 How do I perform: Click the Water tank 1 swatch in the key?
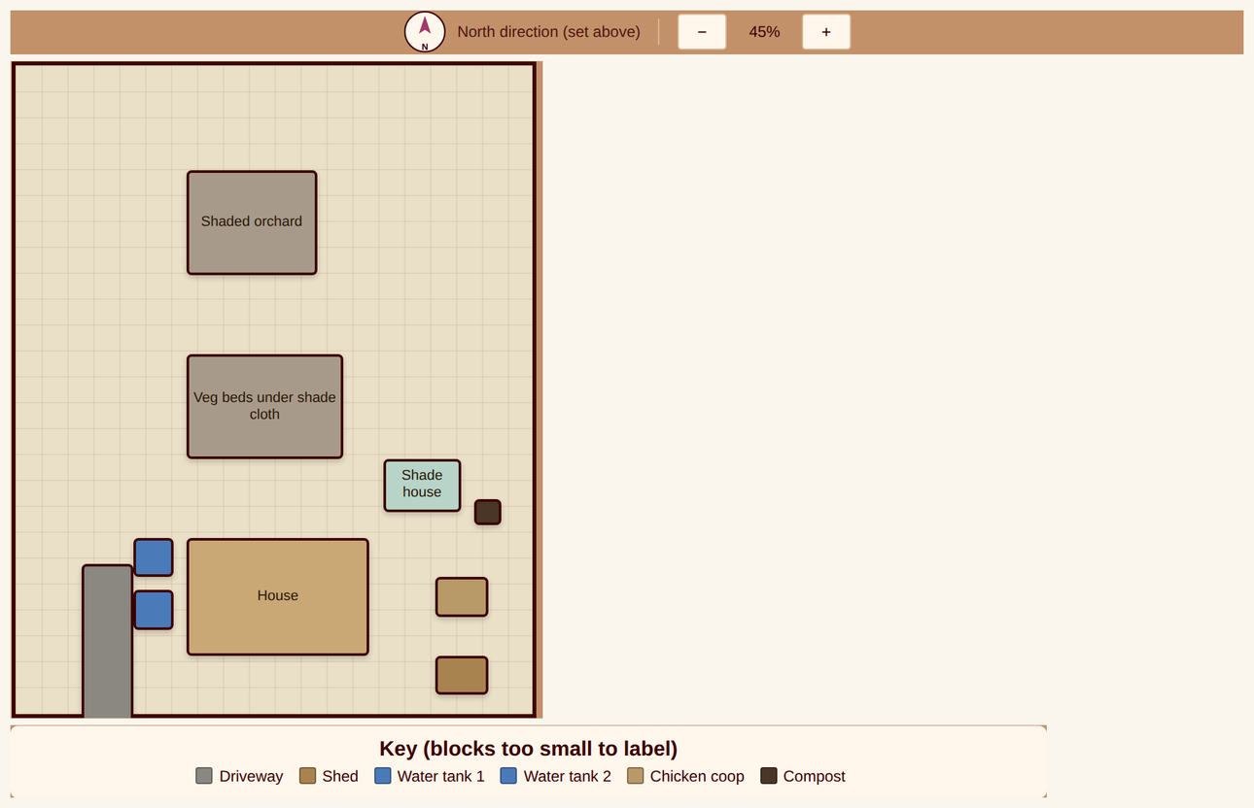pos(383,776)
